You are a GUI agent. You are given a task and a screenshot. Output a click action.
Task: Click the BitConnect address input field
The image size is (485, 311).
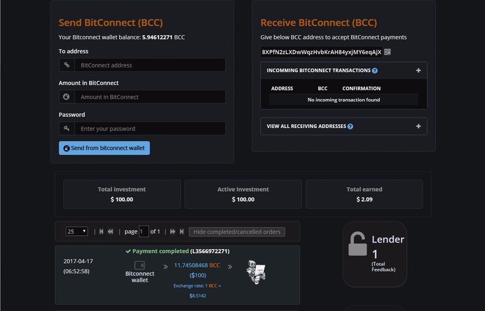pos(150,65)
